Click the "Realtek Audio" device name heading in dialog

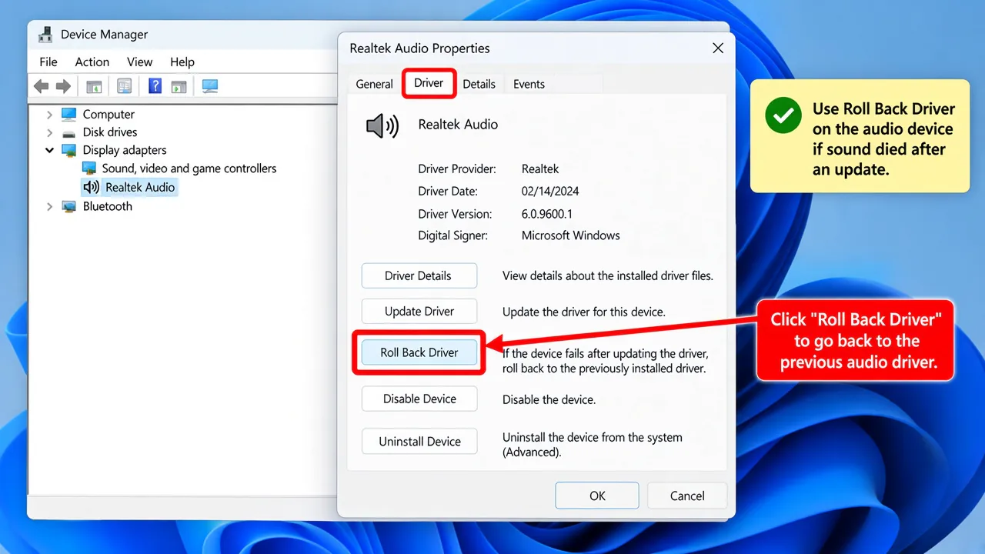pos(458,124)
